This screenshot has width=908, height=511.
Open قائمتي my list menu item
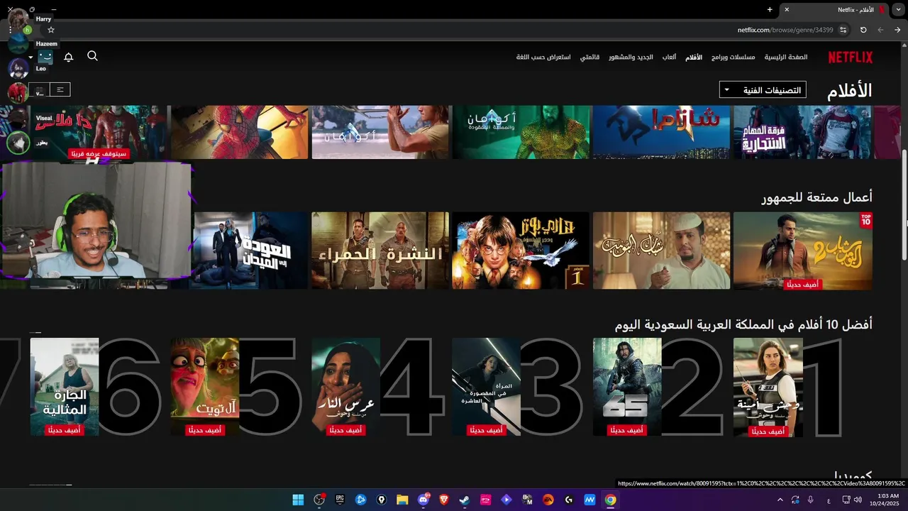pos(589,57)
